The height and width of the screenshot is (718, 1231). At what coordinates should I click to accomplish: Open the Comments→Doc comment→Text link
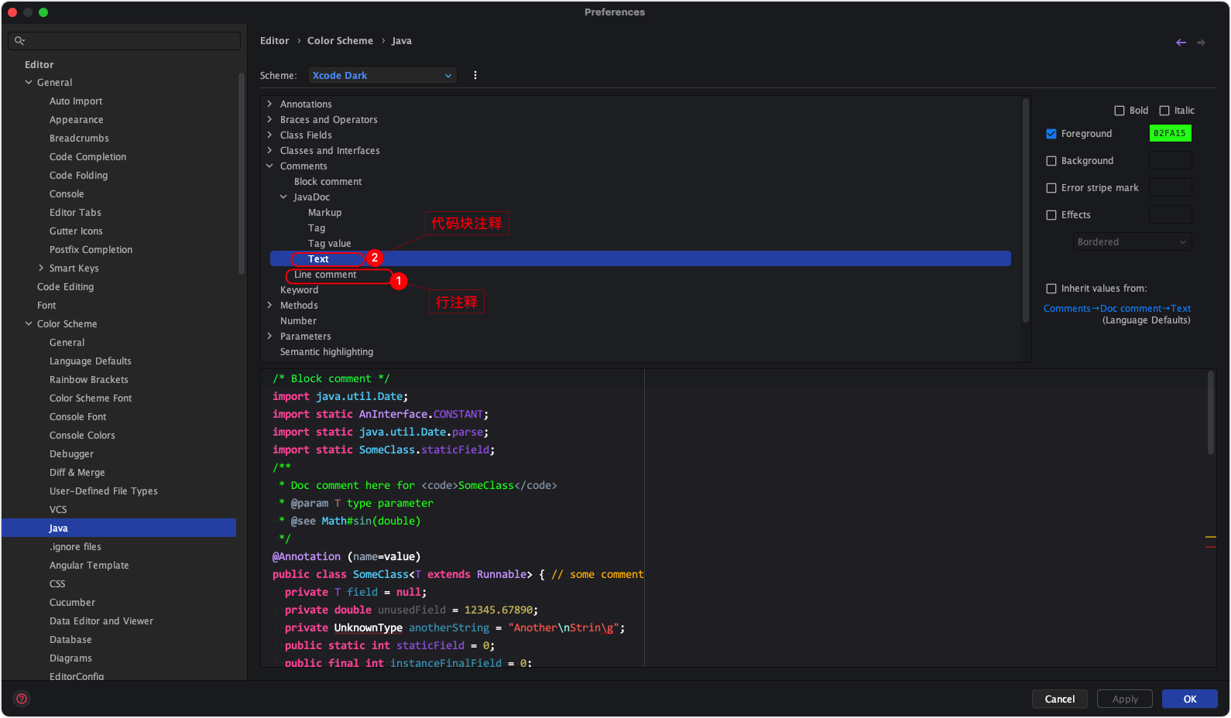coord(1117,308)
